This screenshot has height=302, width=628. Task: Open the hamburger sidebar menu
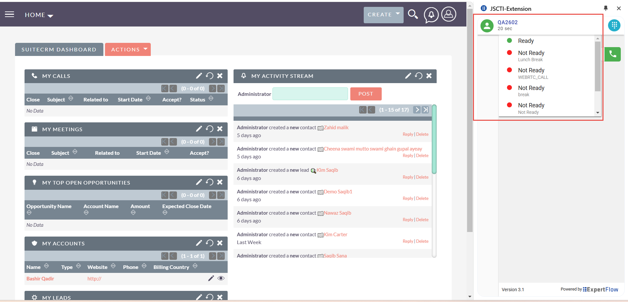(x=9, y=14)
